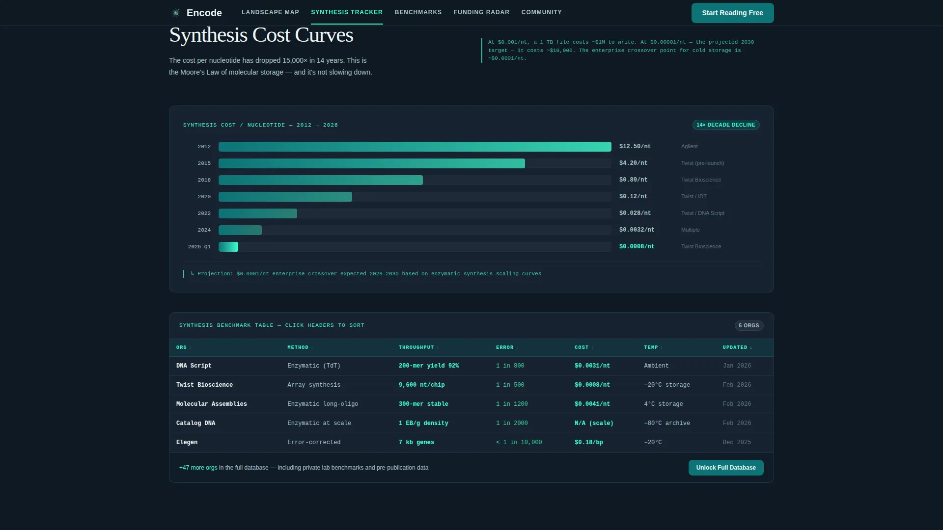Click the $12.50/nt value label
The height and width of the screenshot is (530, 943).
(x=635, y=147)
